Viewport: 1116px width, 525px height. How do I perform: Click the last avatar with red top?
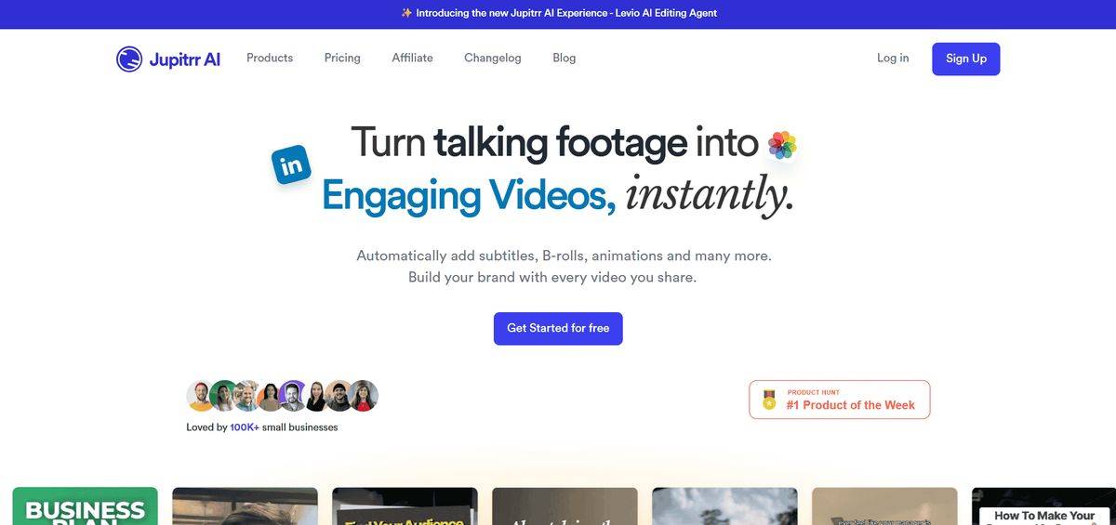pyautogui.click(x=364, y=396)
